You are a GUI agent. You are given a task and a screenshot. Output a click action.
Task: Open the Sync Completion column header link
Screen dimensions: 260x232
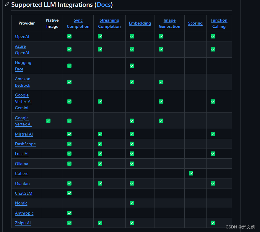click(x=78, y=23)
